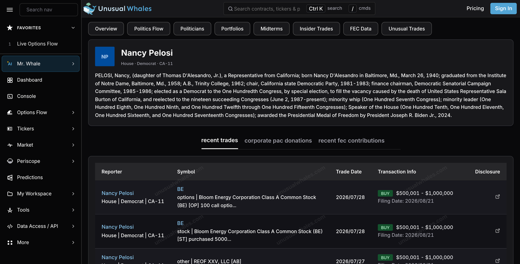Click the Symbol column header
Viewport: 520px width, 264px height.
point(186,172)
